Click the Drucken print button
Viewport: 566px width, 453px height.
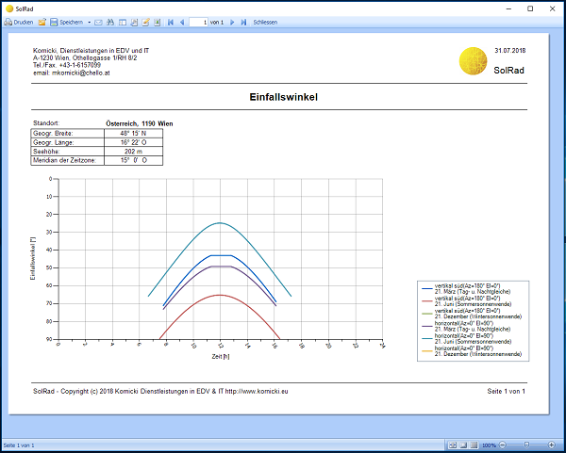click(x=19, y=22)
